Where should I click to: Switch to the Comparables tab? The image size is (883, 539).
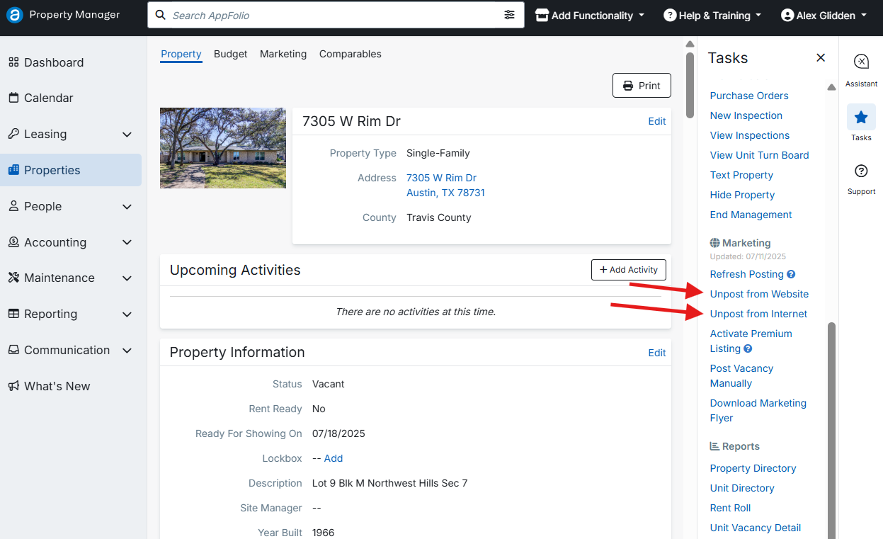(351, 54)
